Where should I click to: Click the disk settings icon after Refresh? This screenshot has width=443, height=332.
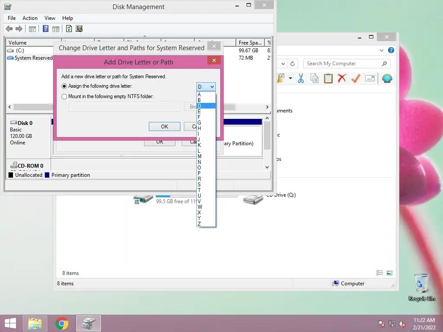tap(79, 29)
